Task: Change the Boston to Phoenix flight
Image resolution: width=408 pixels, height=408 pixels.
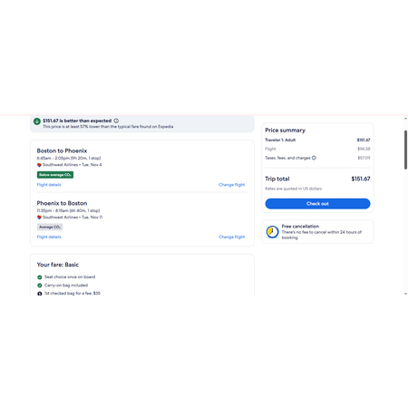Action: [232, 185]
